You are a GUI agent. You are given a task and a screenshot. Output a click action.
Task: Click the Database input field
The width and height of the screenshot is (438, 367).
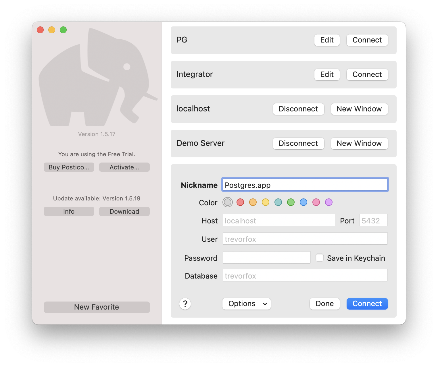(x=305, y=275)
